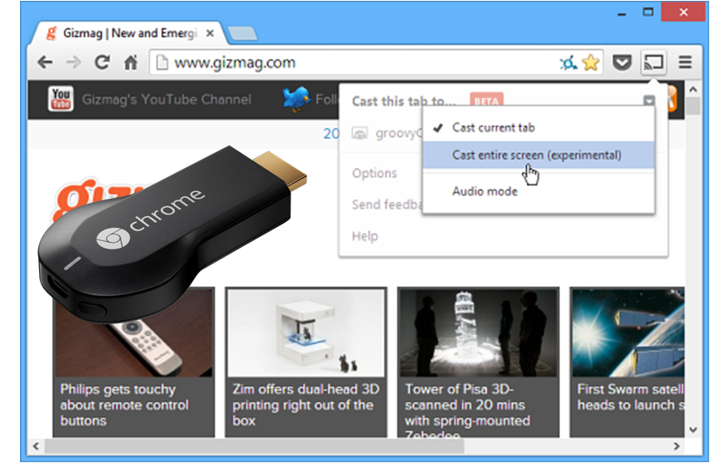Click the forward navigation arrow
Screen dimensions: 710x463
pyautogui.click(x=73, y=62)
